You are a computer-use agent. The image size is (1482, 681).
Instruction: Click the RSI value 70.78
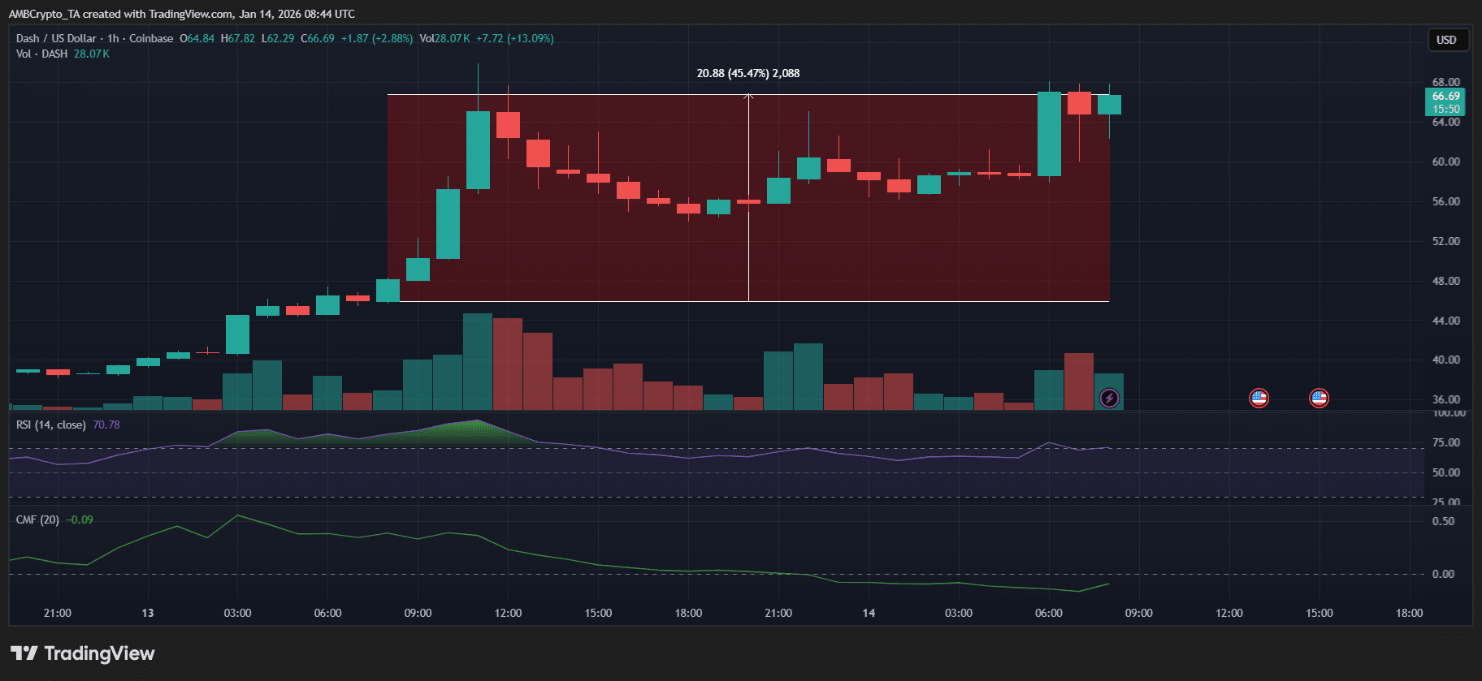(106, 425)
